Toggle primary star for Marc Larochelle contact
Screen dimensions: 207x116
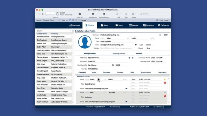[x=165, y=92]
